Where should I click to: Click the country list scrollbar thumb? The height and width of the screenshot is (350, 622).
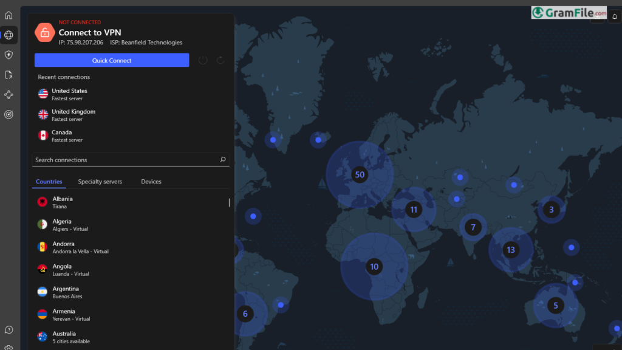coord(229,202)
